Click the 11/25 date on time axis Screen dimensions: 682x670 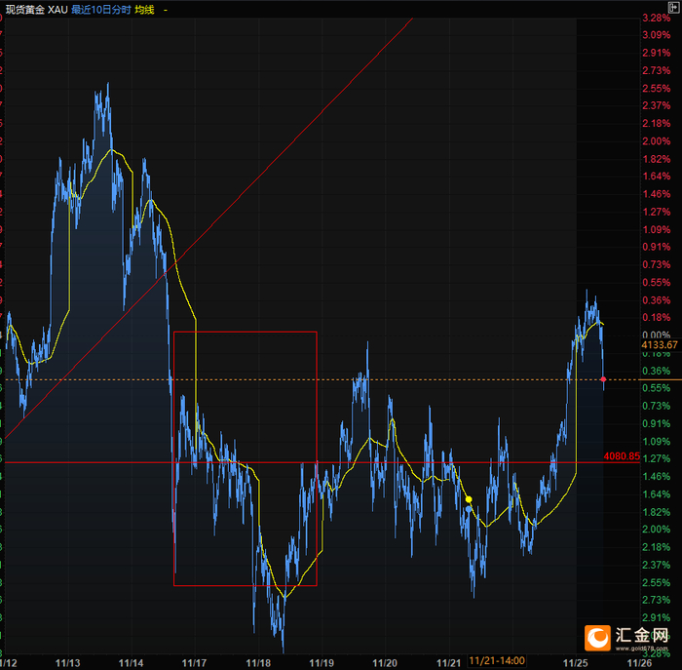click(576, 663)
